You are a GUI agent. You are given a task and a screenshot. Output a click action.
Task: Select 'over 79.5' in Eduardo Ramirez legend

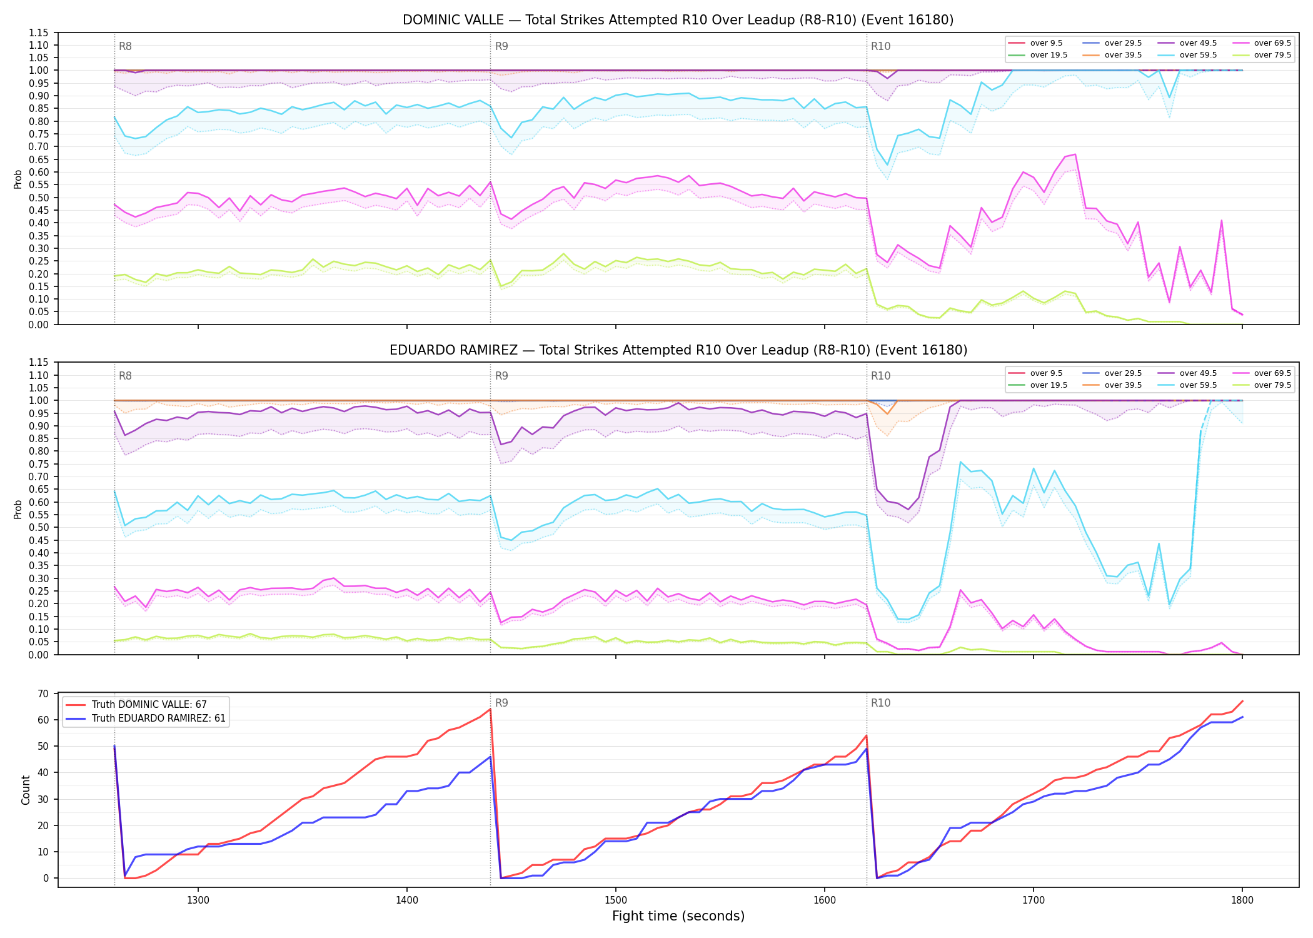click(1262, 385)
